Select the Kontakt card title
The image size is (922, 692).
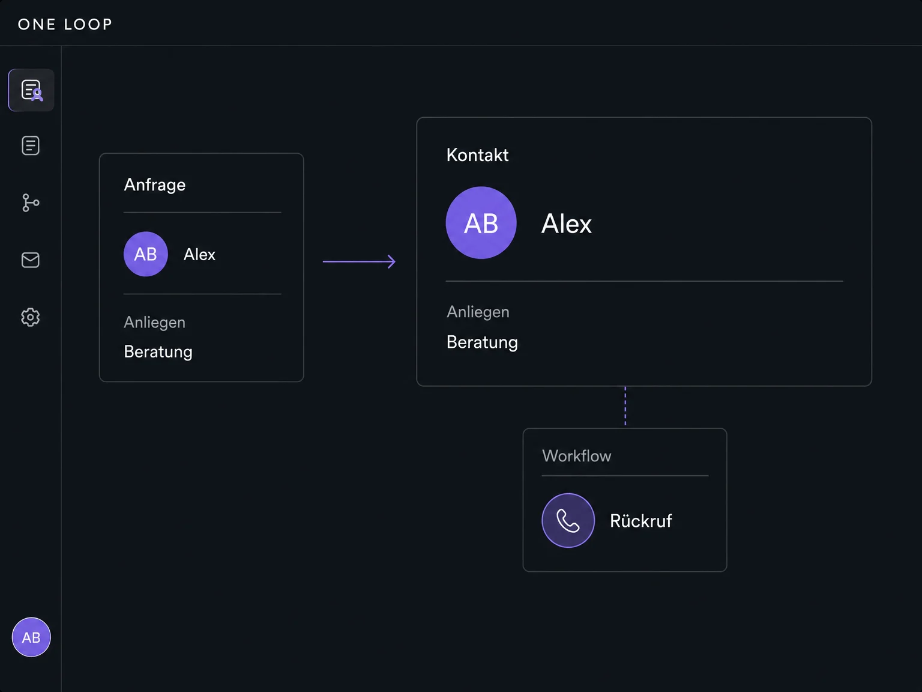(x=477, y=155)
